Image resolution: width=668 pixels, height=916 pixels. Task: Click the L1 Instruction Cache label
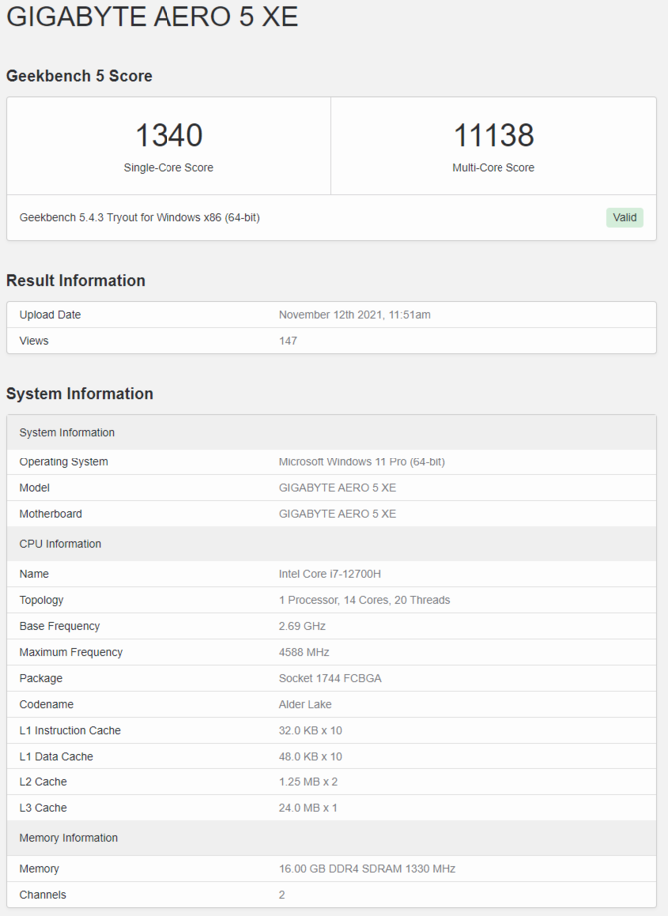(x=70, y=731)
